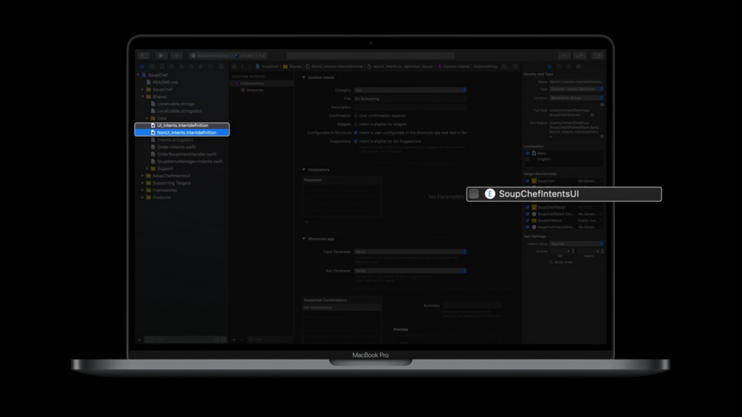Click the folder icon below the Location dropdown

point(602,104)
